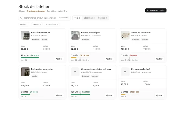Click the search magnifier icon

21,18
